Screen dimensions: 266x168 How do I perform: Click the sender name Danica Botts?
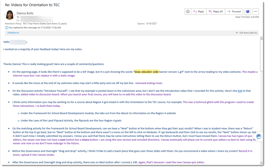25,13
